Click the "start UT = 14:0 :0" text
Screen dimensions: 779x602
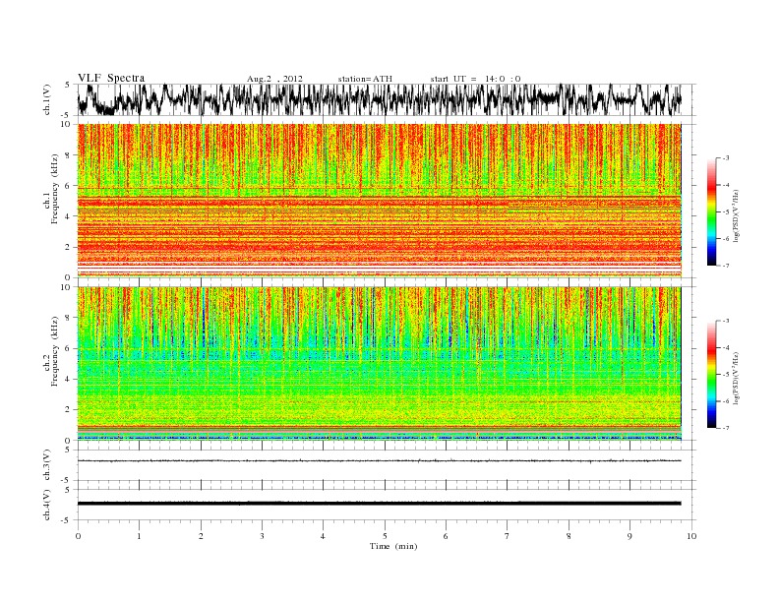point(475,79)
